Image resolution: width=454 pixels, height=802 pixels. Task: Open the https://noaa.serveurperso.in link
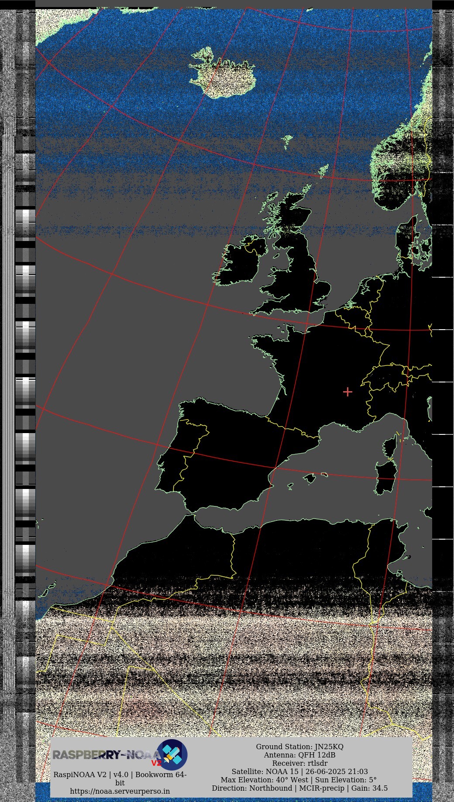coord(120,791)
